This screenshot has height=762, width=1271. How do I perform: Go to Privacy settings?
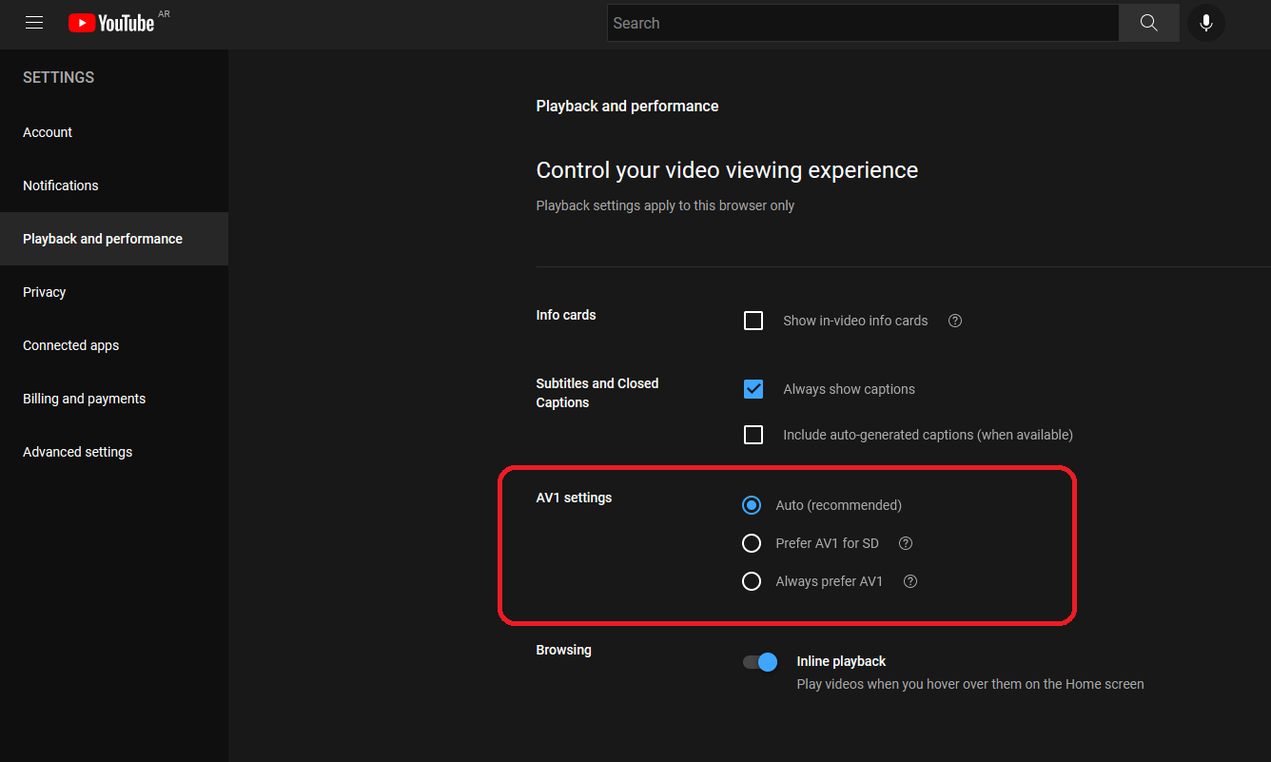114,292
